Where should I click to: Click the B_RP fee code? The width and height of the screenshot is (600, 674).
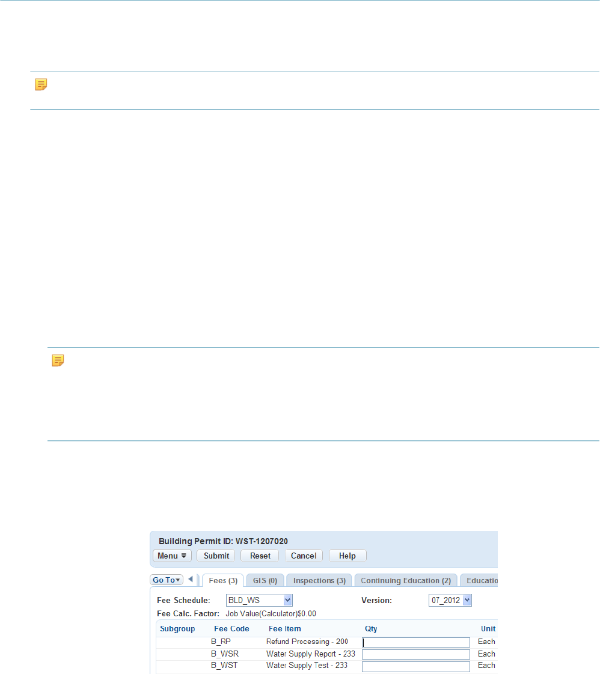[x=221, y=642]
